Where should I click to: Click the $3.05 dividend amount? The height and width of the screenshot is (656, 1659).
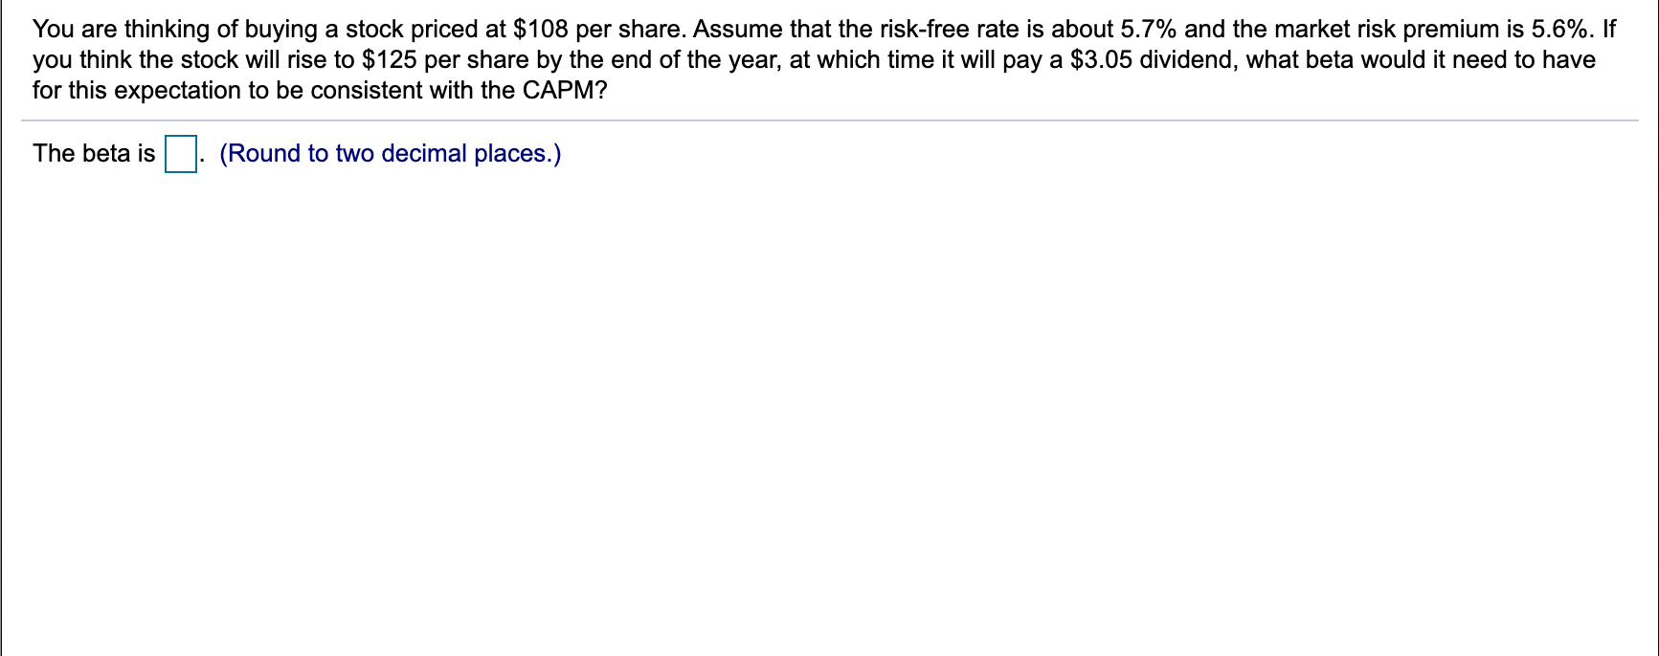tap(1101, 59)
